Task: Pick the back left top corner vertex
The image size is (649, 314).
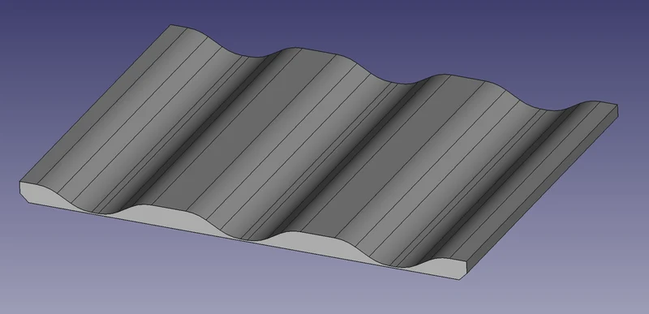Action: point(170,24)
